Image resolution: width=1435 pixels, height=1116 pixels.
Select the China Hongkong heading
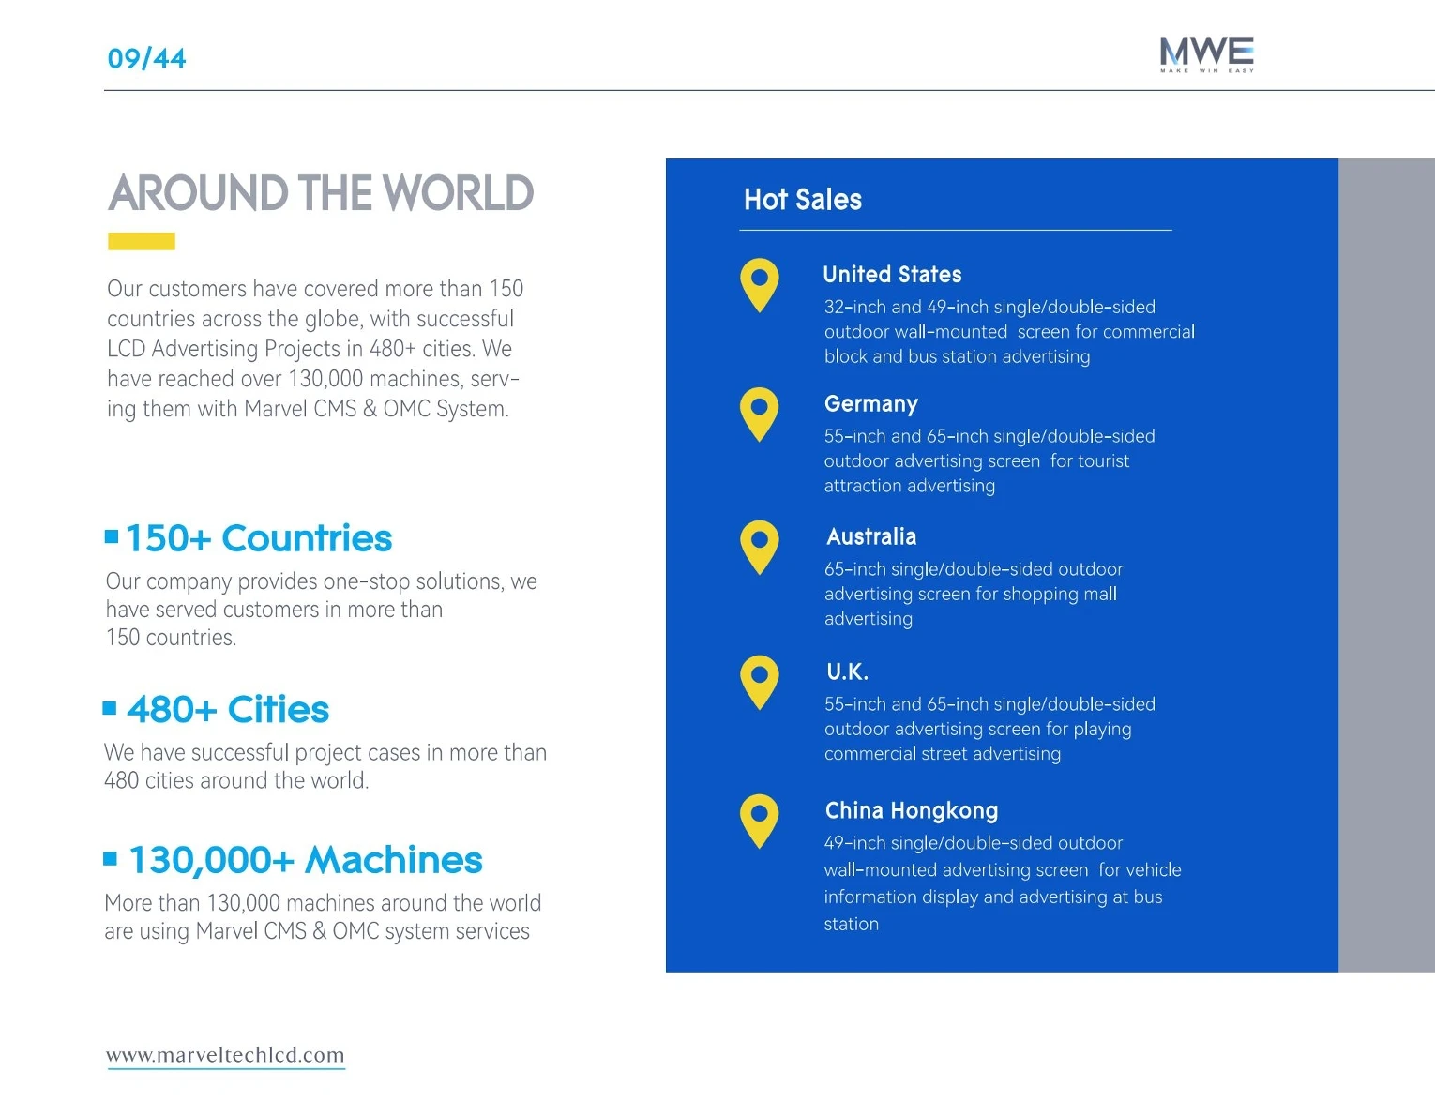coord(912,810)
